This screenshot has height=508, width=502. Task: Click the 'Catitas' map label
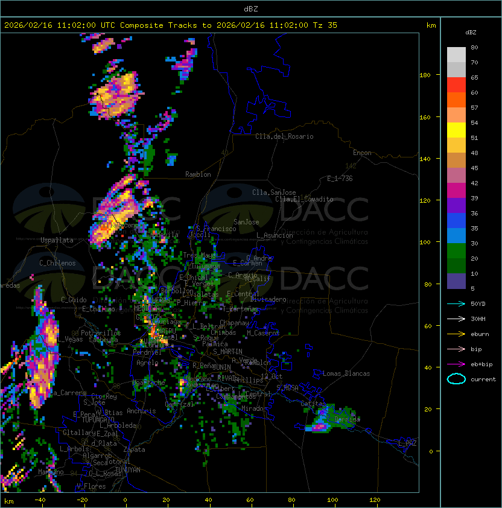point(313,404)
